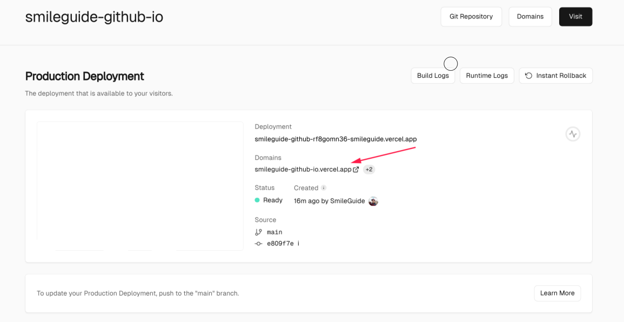Expand the +2 additional domains badge
Screen dimensions: 624x322
pyautogui.click(x=369, y=170)
